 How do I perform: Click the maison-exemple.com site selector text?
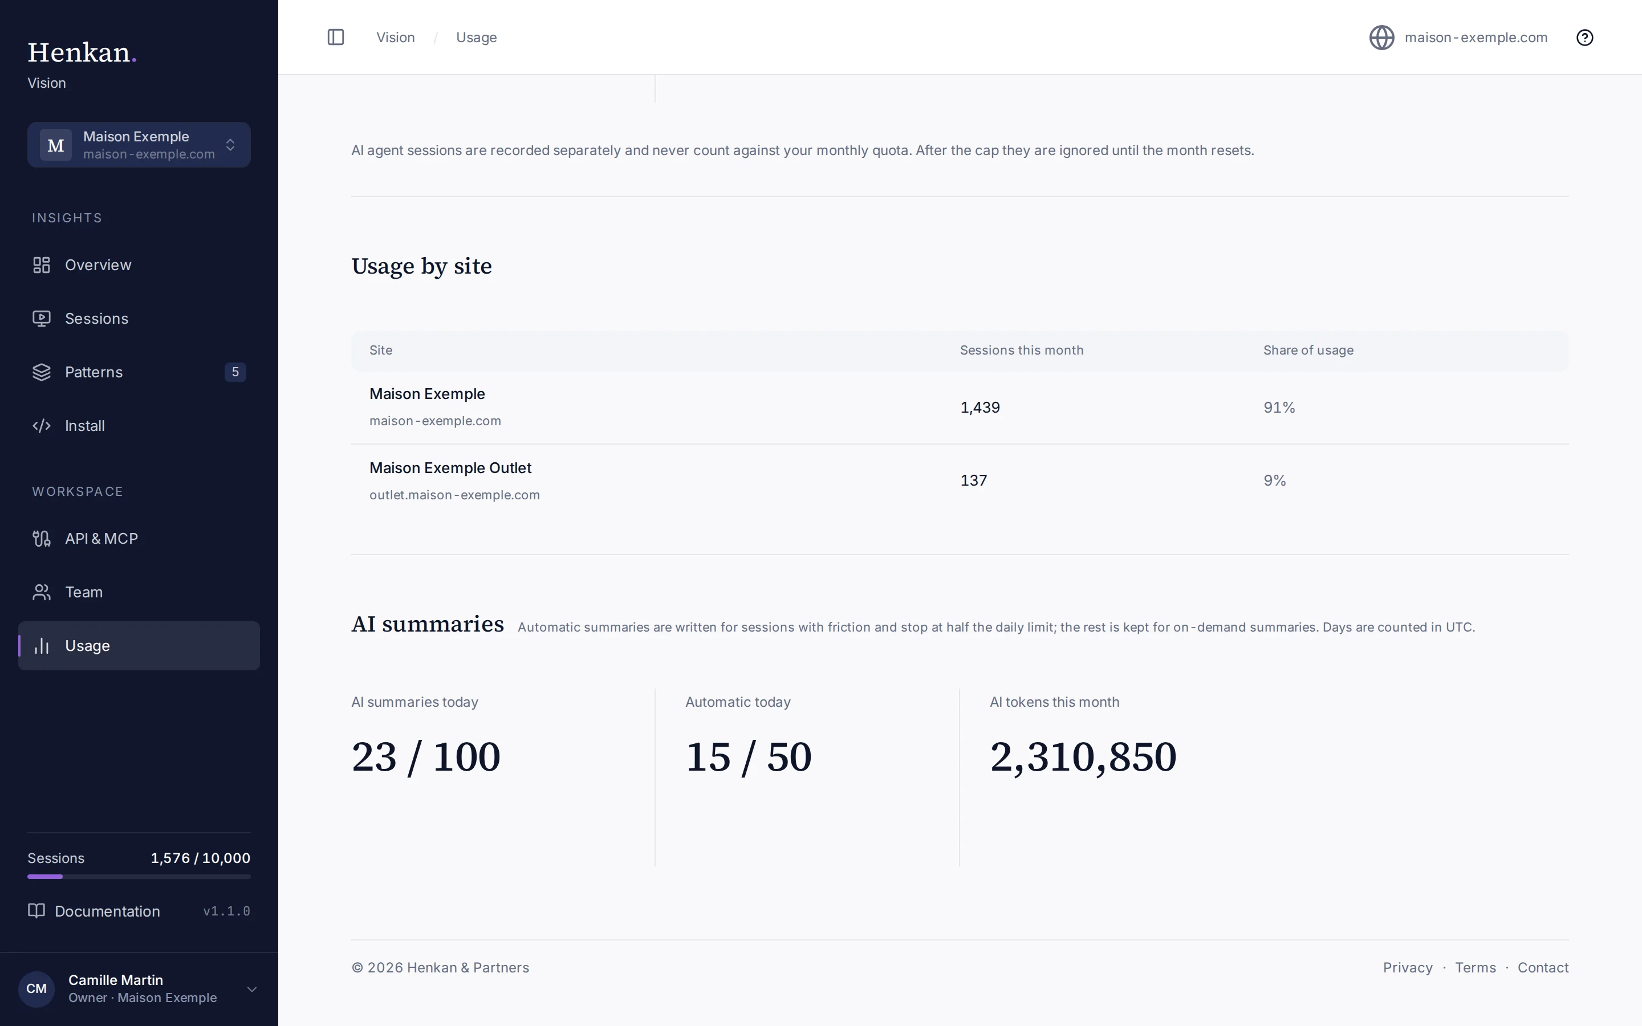coord(1476,37)
